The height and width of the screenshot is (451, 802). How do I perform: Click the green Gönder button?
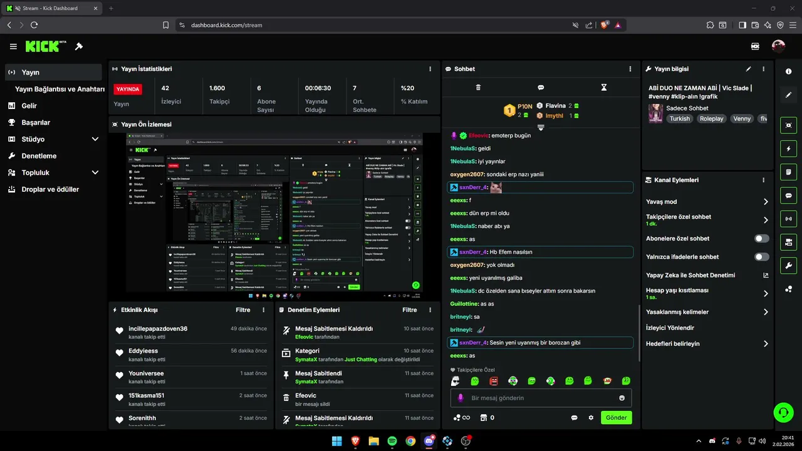coord(616,418)
